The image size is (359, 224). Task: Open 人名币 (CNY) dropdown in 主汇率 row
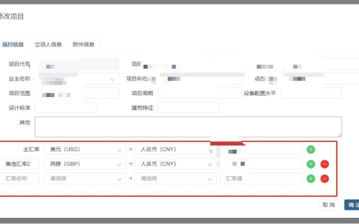coord(176,149)
